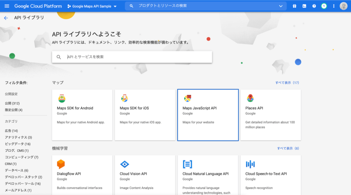Image resolution: width=351 pixels, height=195 pixels.
Task: Click the API とサービスを検索 search field
Action: (x=137, y=57)
